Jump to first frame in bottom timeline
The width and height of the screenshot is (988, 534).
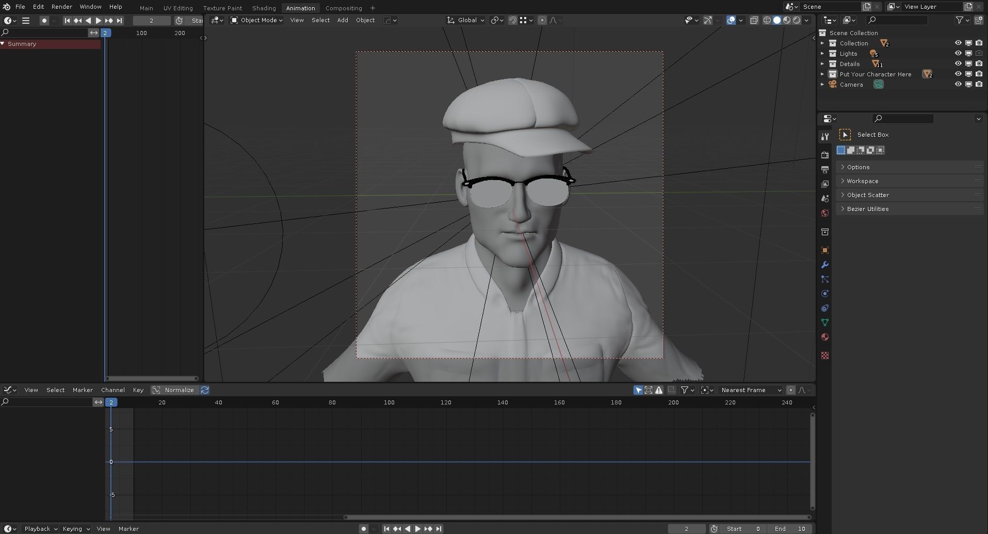[x=386, y=529]
